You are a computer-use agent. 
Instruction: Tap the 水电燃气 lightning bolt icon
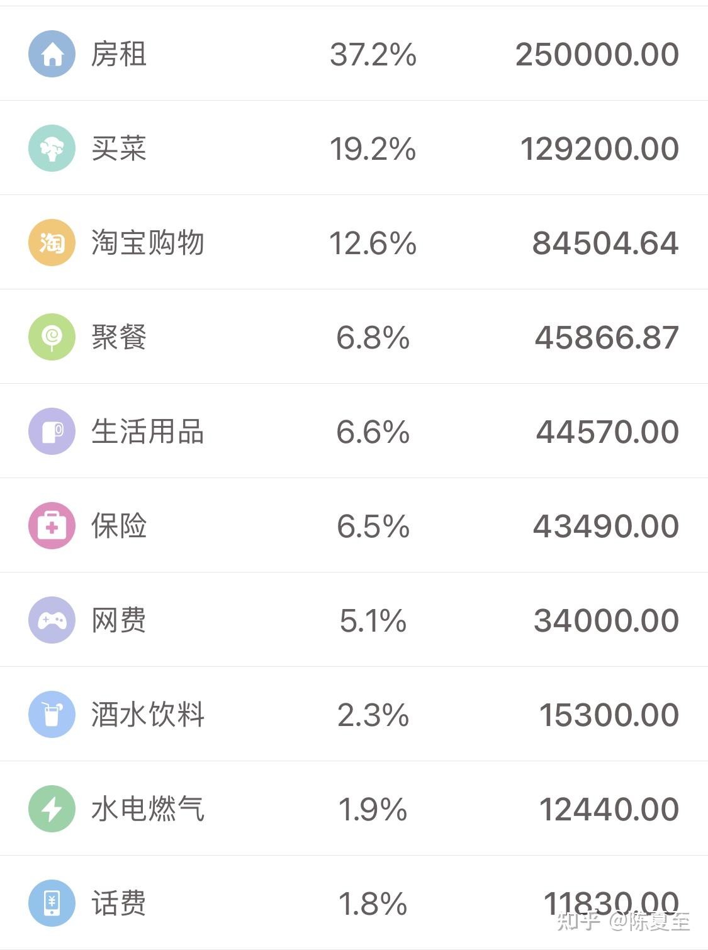click(x=52, y=809)
